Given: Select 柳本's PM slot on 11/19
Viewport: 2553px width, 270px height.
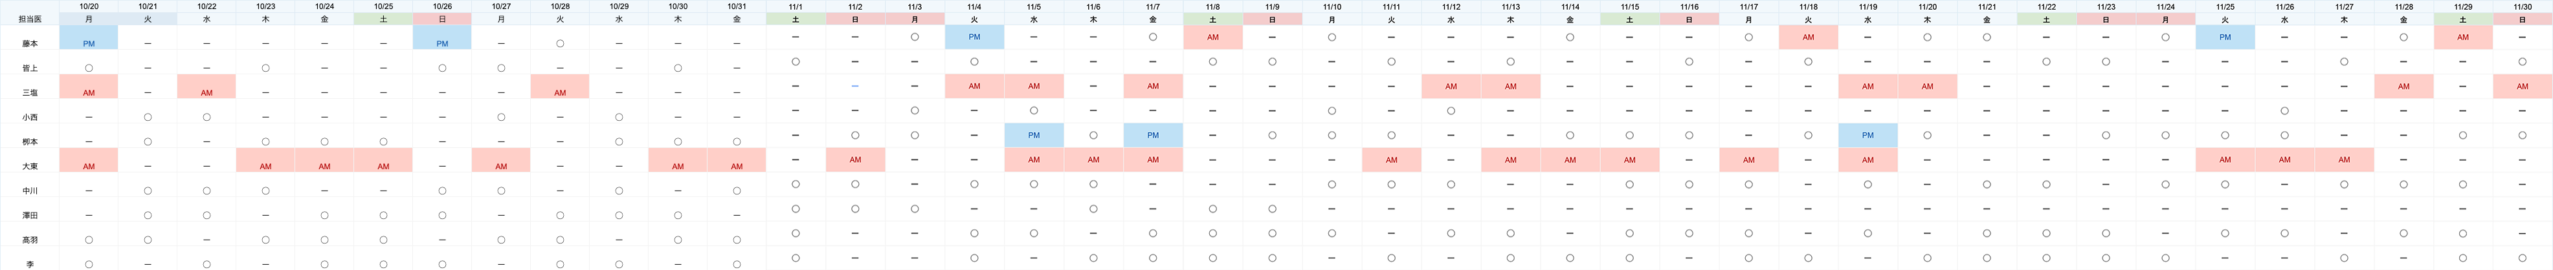Looking at the screenshot, I should (x=1868, y=136).
